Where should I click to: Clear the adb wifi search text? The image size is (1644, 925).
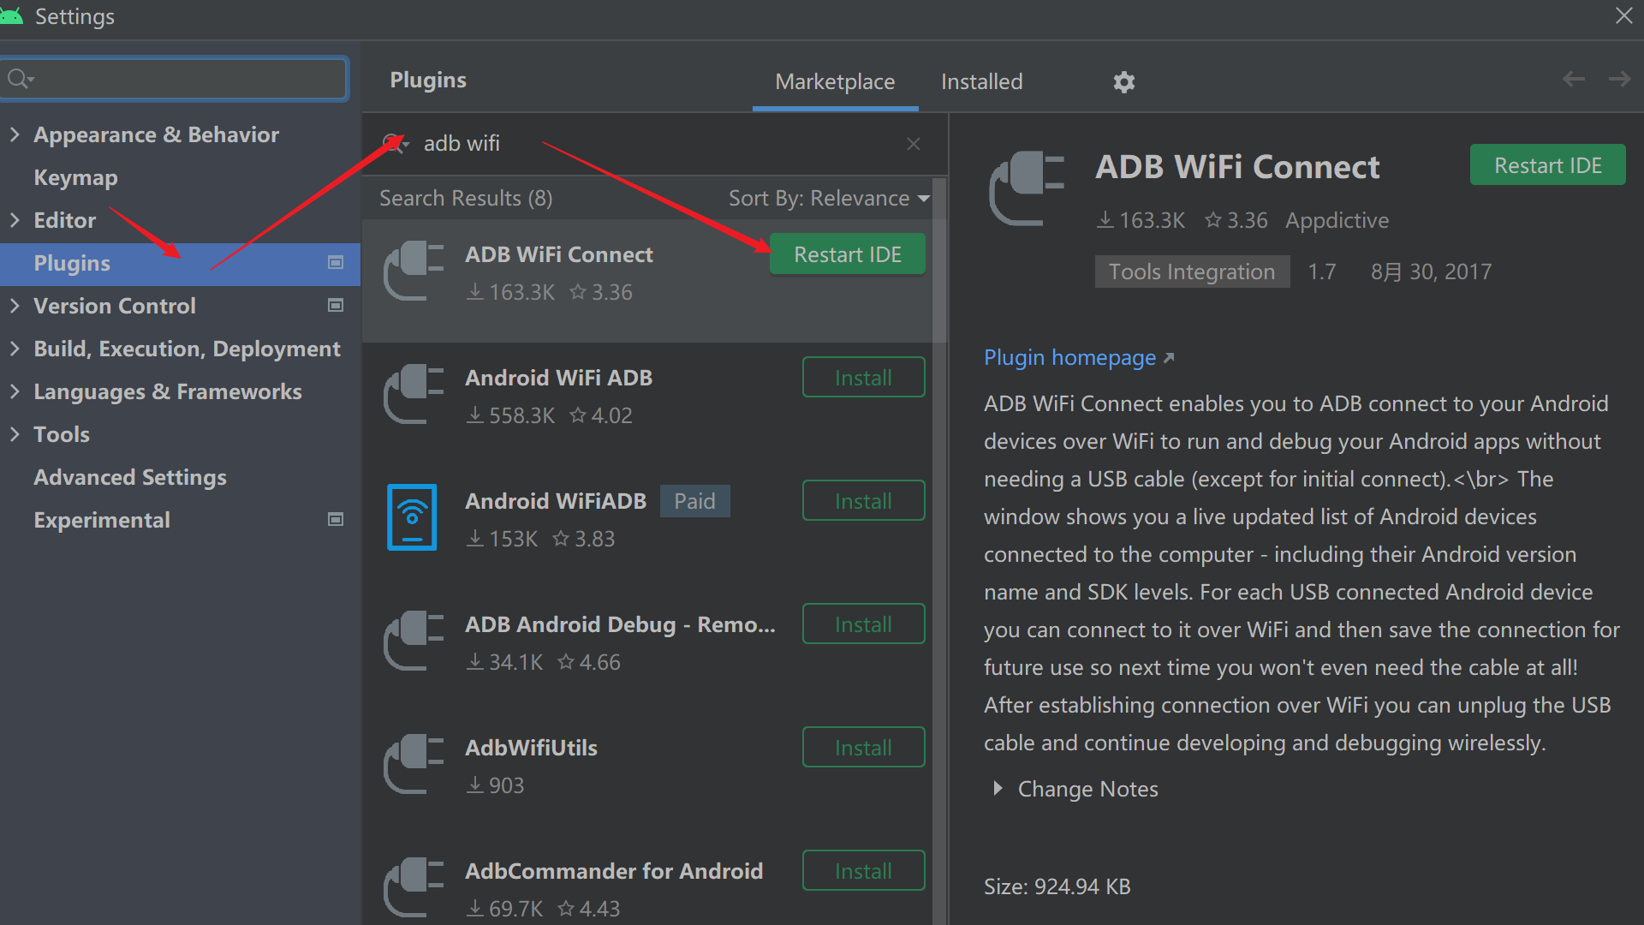click(x=914, y=144)
